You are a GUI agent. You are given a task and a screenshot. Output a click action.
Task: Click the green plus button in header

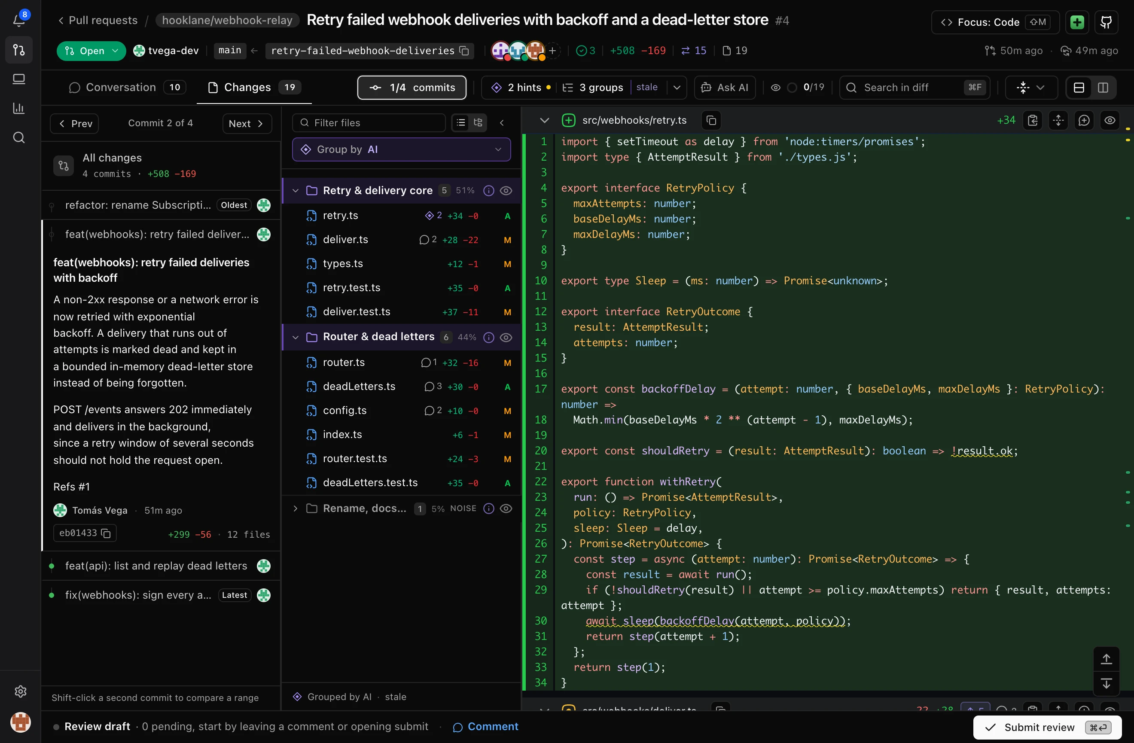(x=1077, y=22)
